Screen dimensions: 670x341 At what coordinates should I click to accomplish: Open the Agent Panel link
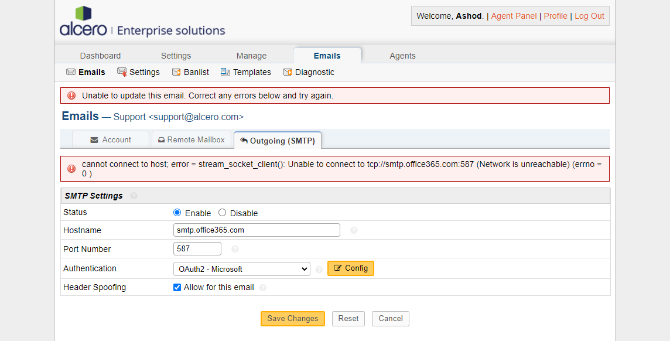point(514,16)
